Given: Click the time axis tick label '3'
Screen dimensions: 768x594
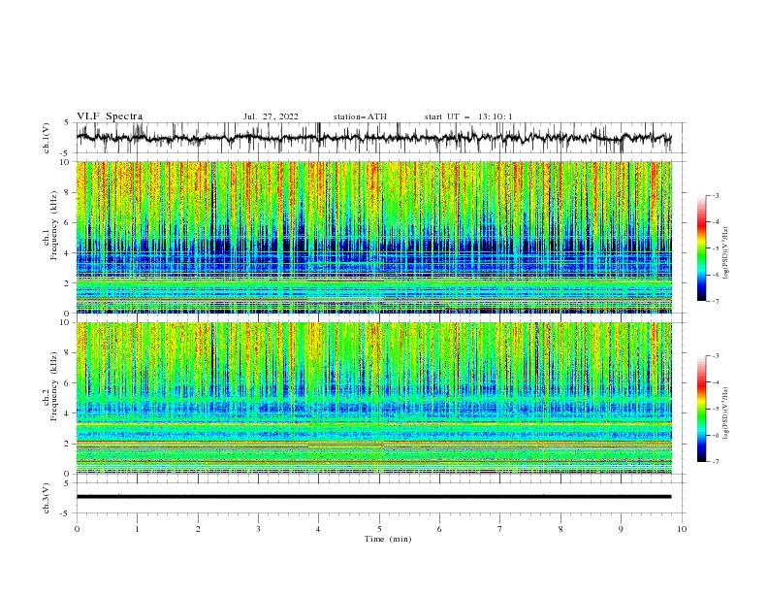Looking at the screenshot, I should (x=258, y=529).
